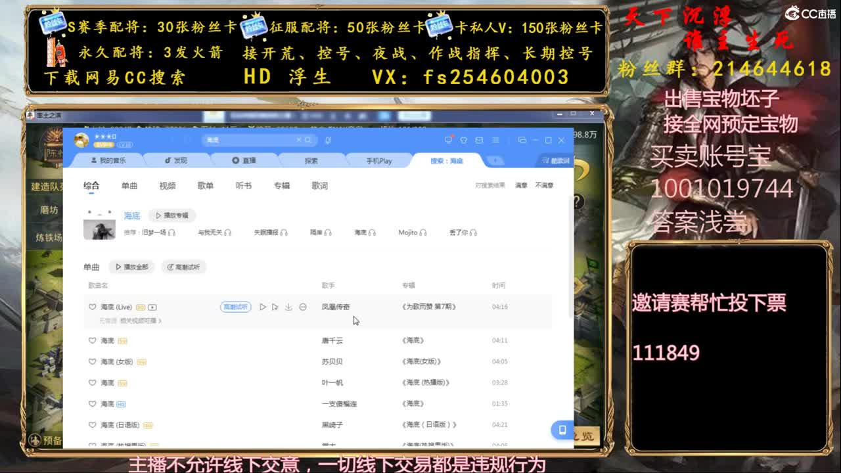Image resolution: width=841 pixels, height=473 pixels.
Task: Open artist 苏贝贝
Action: click(x=332, y=361)
